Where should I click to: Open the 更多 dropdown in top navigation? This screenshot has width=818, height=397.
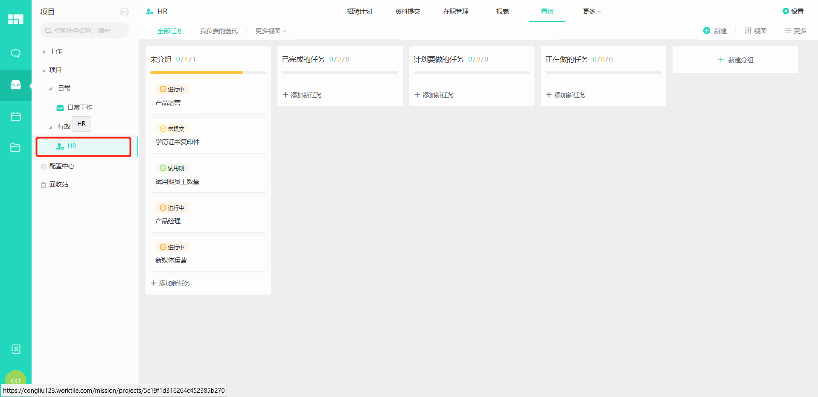(591, 12)
